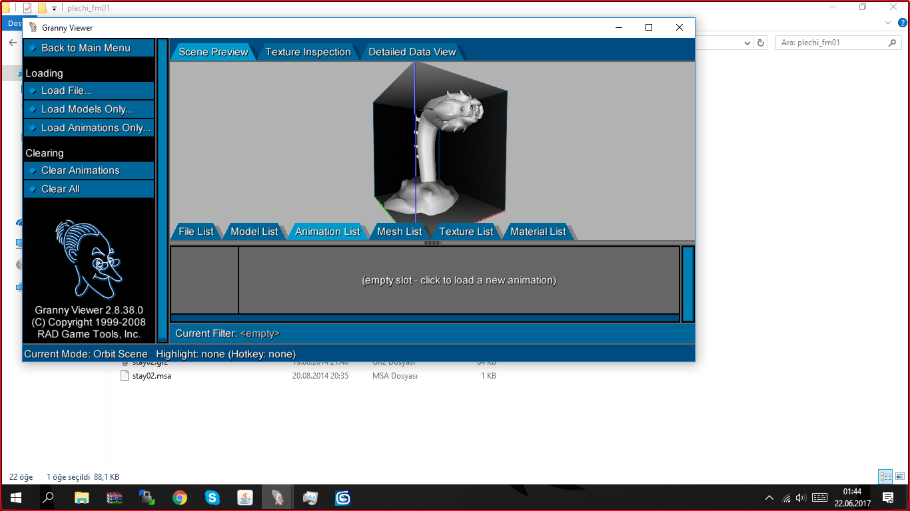The width and height of the screenshot is (910, 511).
Task: Open the Action Center notifications
Action: click(x=888, y=498)
